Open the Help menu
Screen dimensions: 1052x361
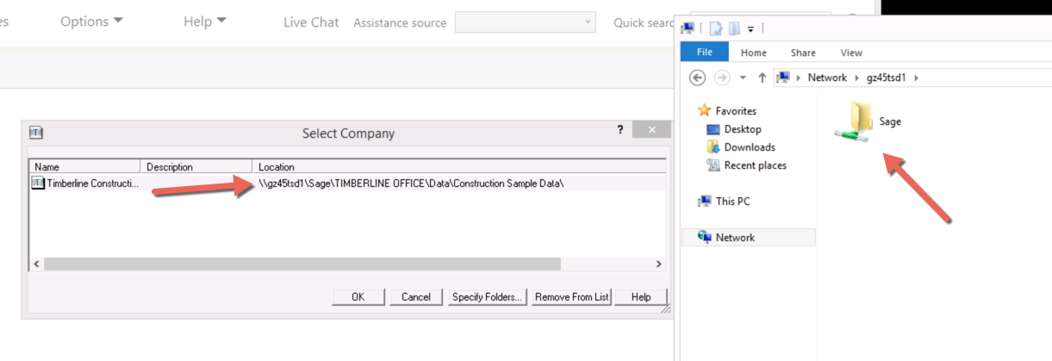click(x=205, y=22)
